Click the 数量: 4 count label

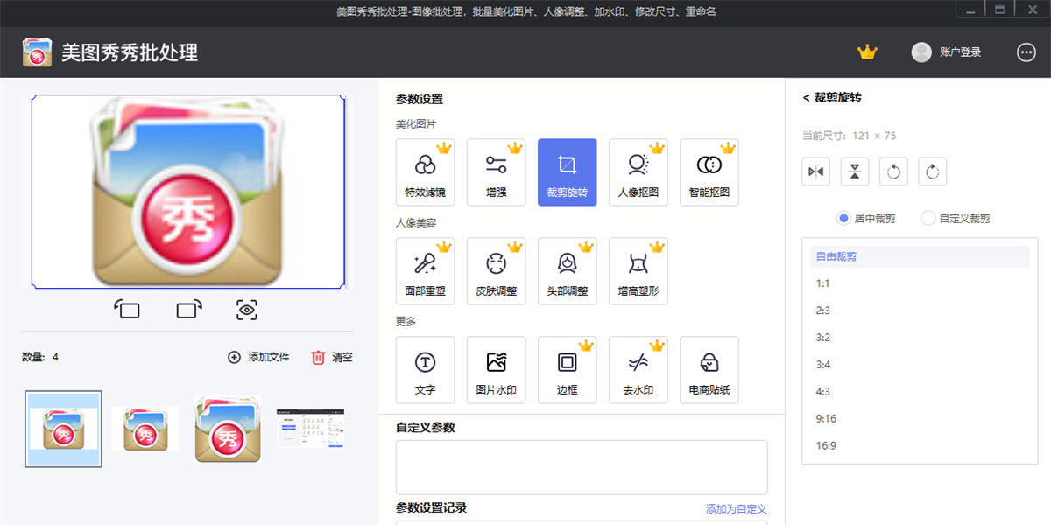coord(40,357)
